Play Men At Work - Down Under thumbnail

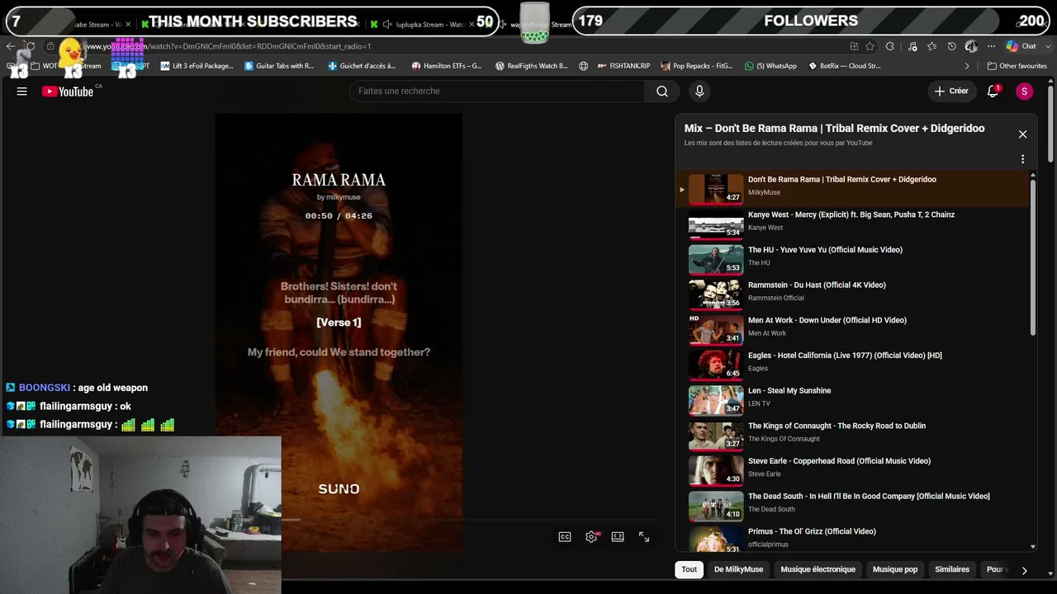click(x=716, y=330)
